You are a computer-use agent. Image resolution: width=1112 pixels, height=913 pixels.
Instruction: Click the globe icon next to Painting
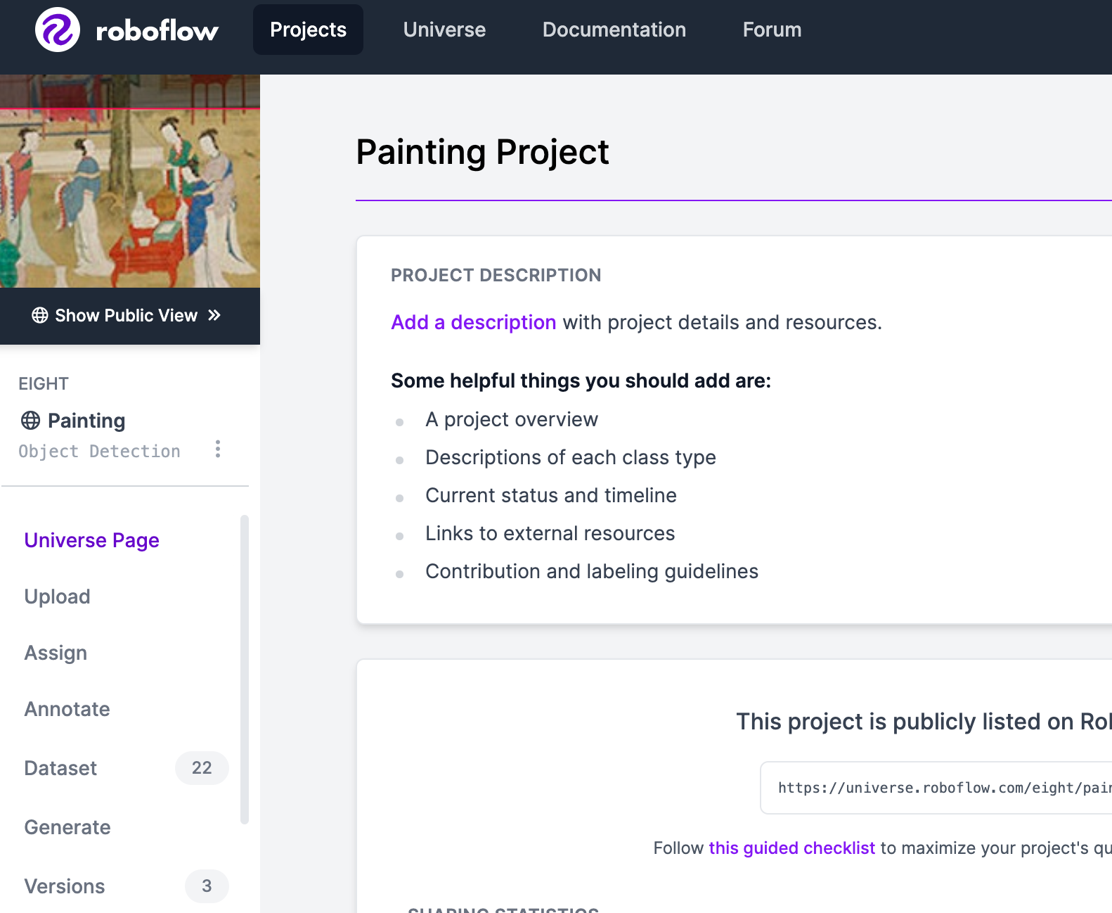(x=31, y=421)
